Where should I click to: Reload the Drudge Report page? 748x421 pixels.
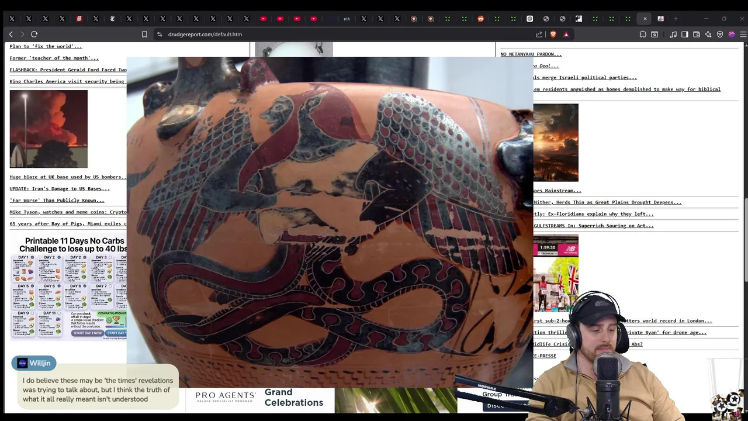point(34,34)
